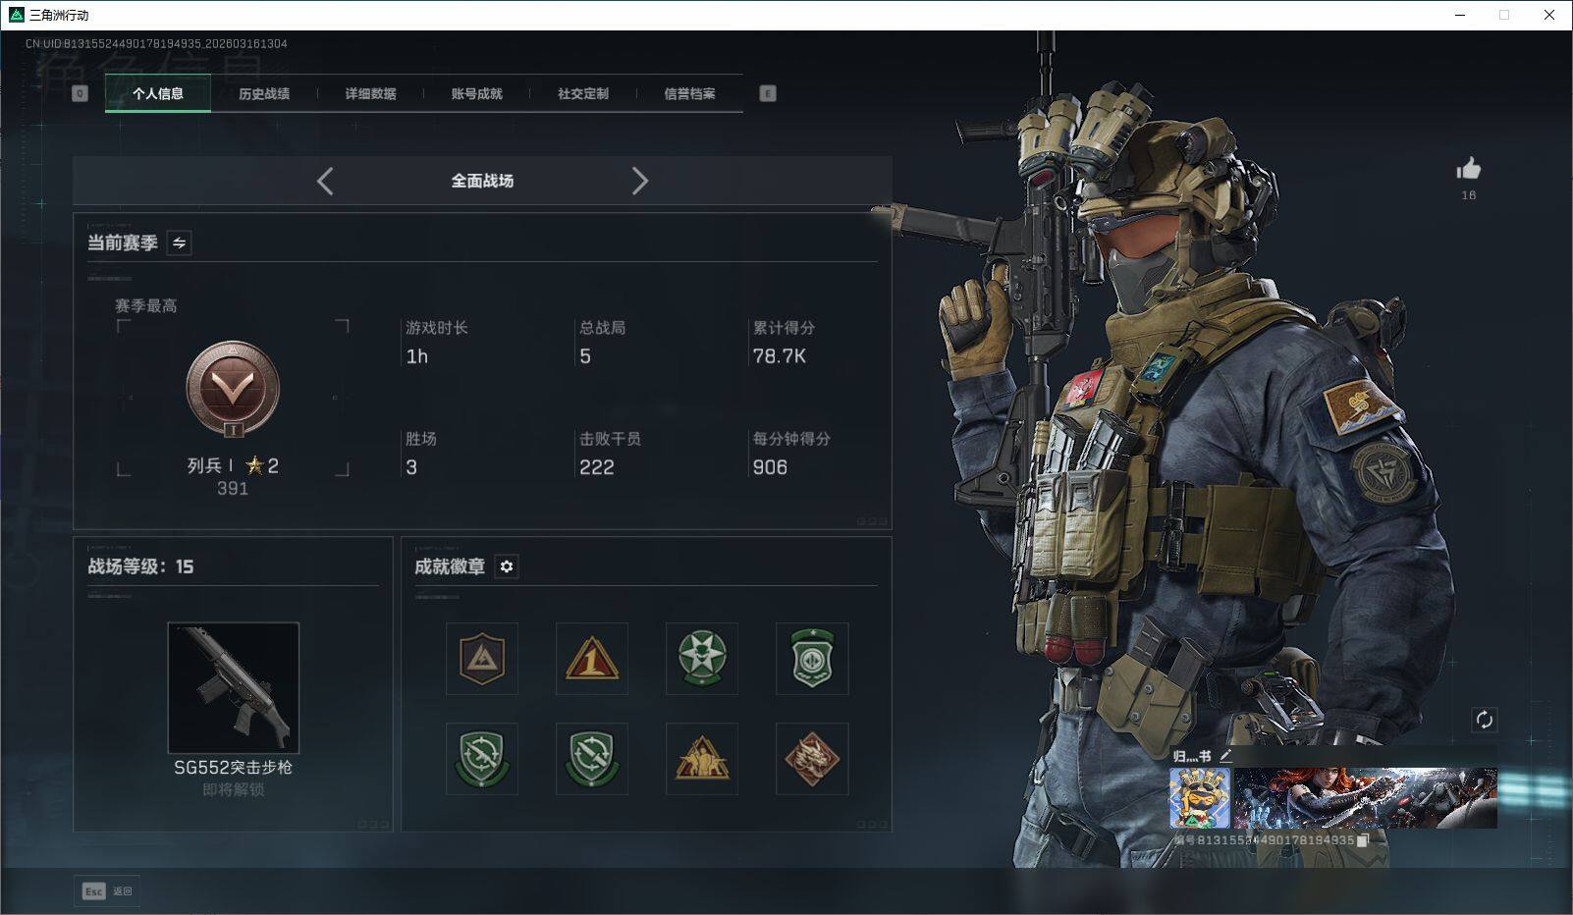
Task: Click the rank score 391
Action: (x=233, y=488)
